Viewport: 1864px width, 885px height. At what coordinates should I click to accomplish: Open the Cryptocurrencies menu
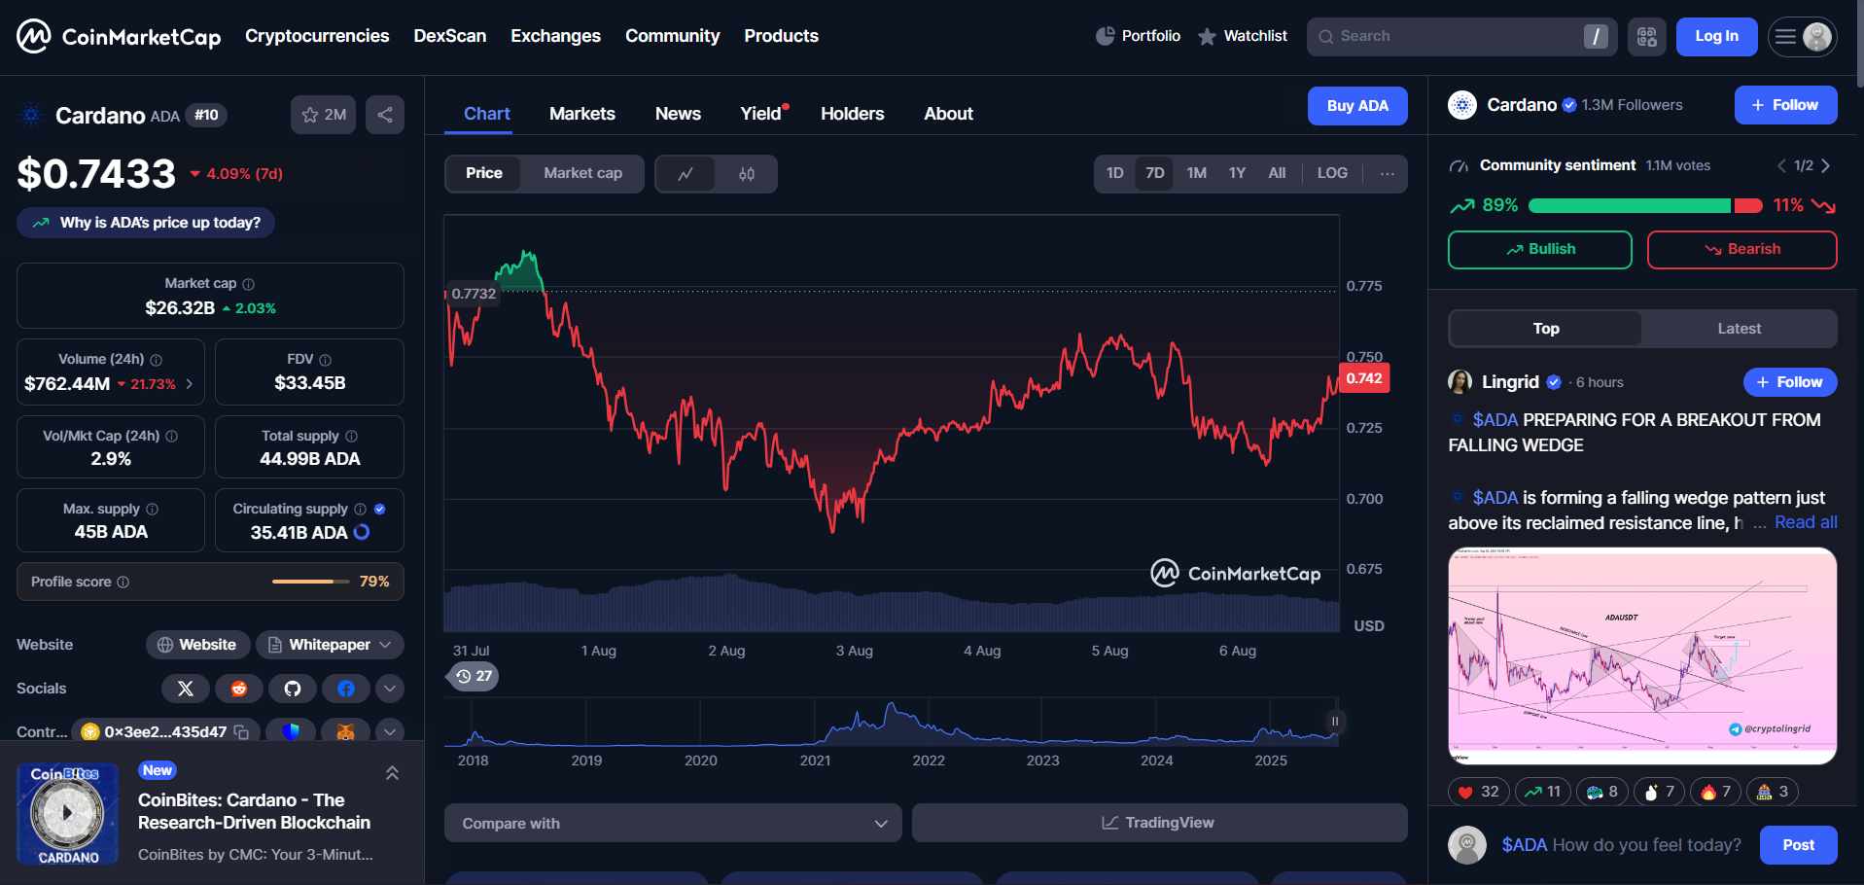point(317,36)
